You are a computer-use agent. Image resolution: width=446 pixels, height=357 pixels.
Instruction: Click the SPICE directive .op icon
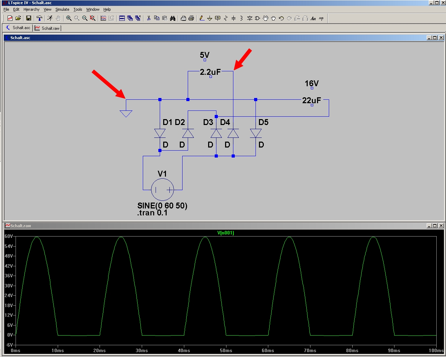tap(322, 18)
